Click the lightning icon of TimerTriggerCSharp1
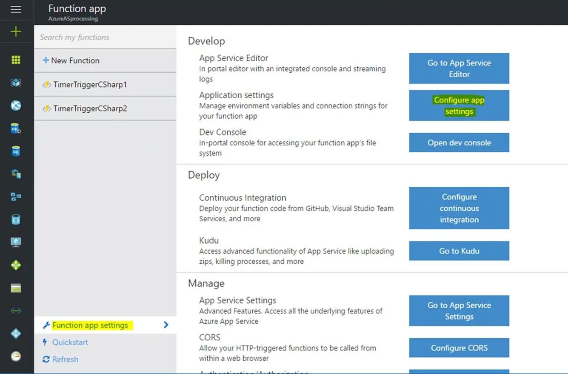The height and width of the screenshot is (374, 568). (47, 85)
